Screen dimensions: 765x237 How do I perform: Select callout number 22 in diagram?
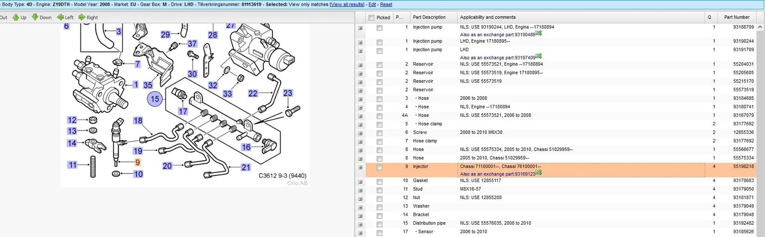253,93
